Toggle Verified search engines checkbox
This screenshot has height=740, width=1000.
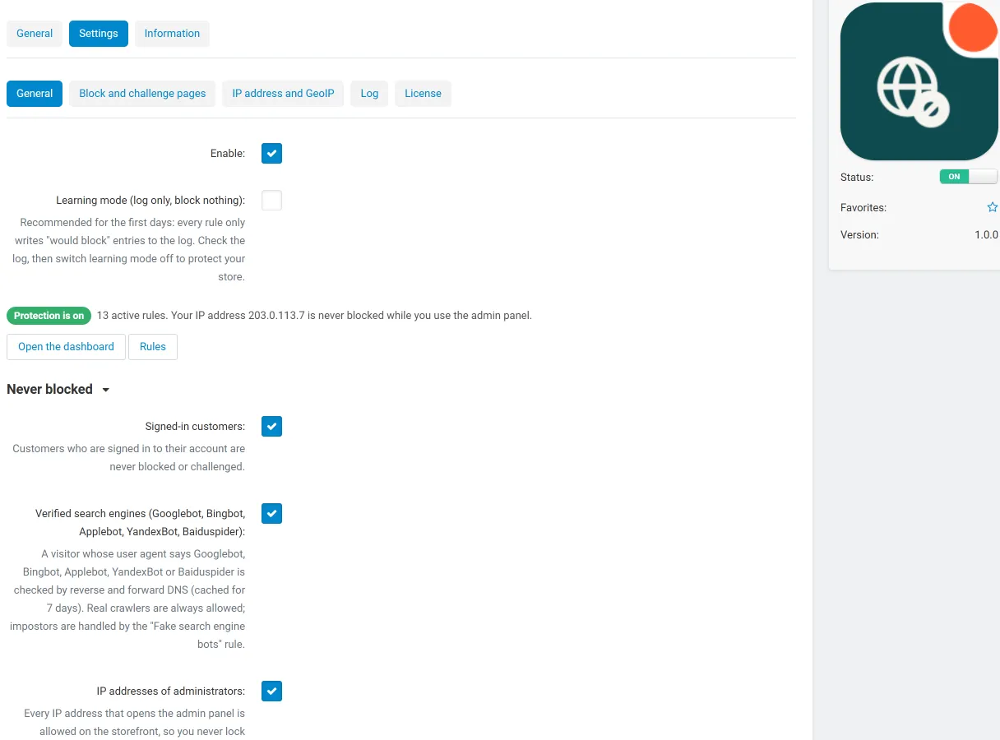pyautogui.click(x=271, y=514)
